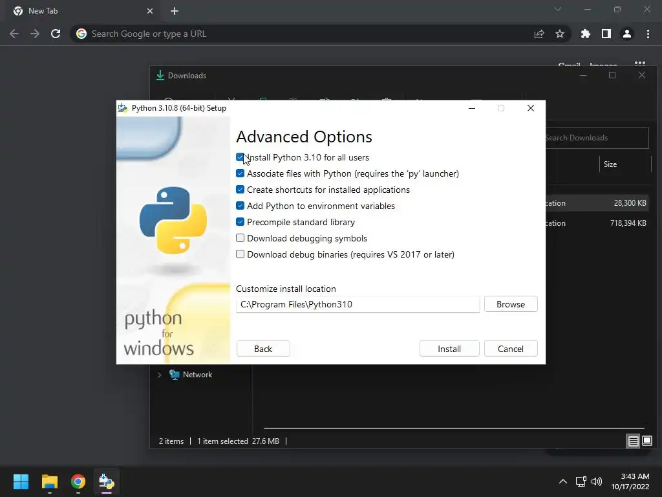Enable Download debugging symbols
This screenshot has width=662, height=497.
coord(240,238)
